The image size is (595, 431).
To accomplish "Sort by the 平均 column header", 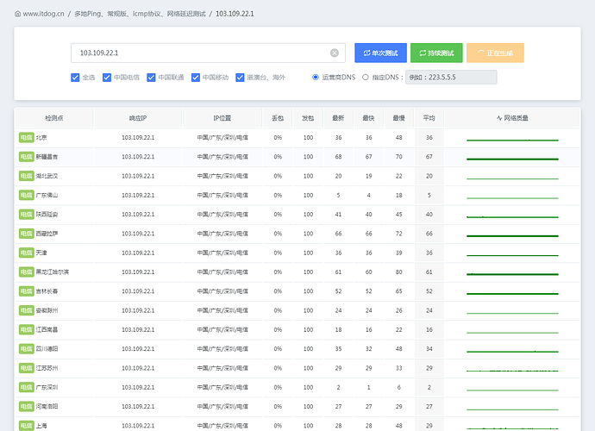I will coord(429,118).
